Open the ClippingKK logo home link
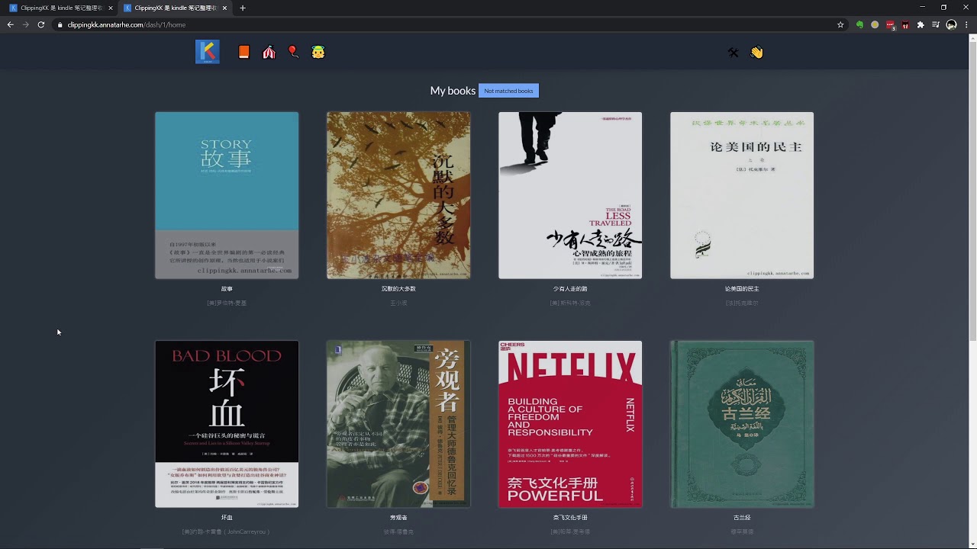Viewport: 977px width, 549px height. tap(208, 52)
